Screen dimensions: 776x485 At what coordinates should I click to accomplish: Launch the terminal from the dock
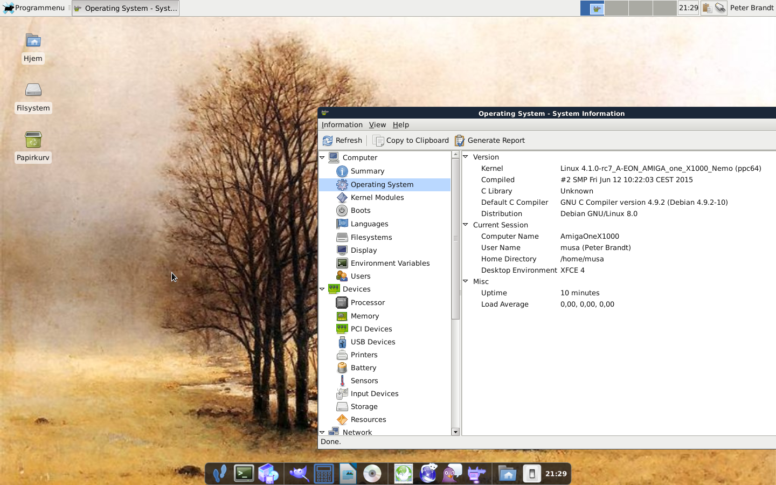[244, 474]
